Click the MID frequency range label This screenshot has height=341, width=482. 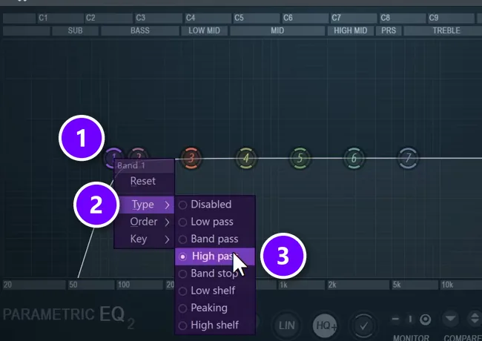pyautogui.click(x=277, y=30)
